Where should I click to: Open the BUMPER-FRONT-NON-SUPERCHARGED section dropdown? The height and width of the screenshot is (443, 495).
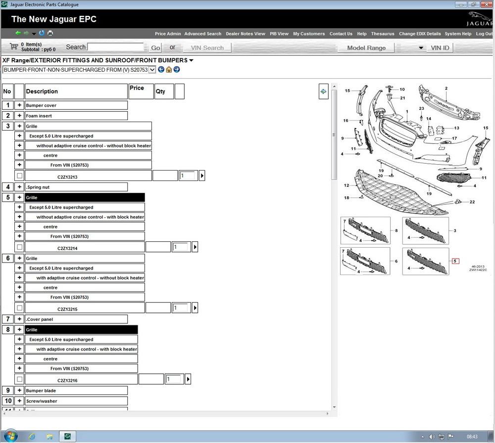point(152,70)
